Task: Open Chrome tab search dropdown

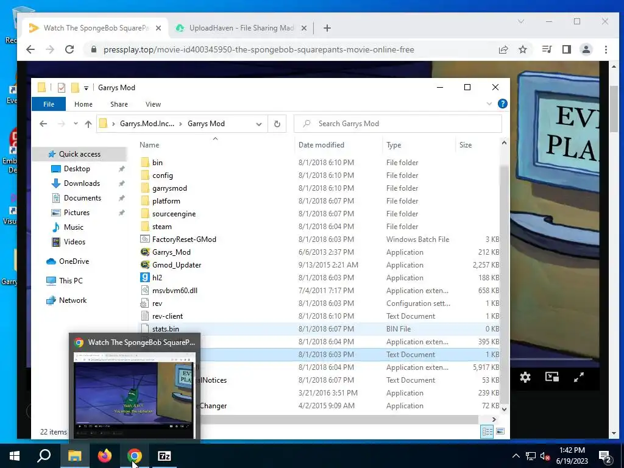Action: [x=521, y=21]
